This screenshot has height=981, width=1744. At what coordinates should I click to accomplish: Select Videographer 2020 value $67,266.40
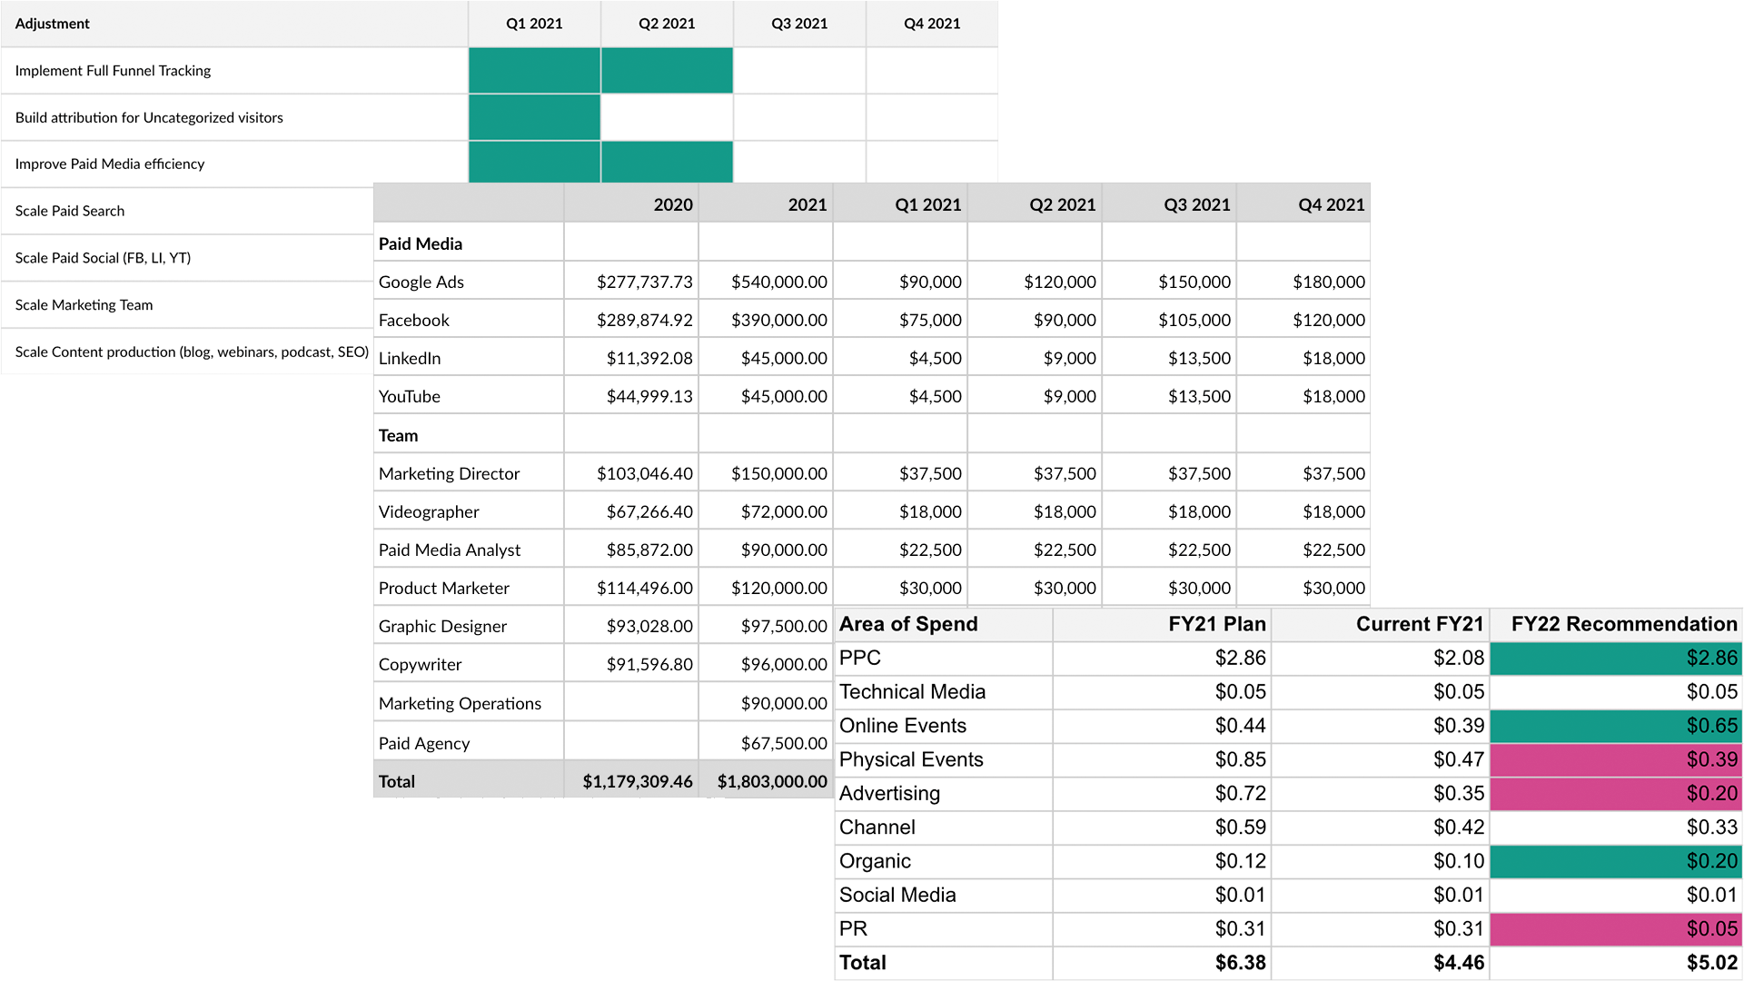tap(649, 511)
